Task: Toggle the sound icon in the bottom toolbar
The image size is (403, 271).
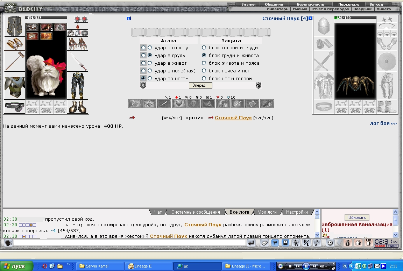Action: (317, 243)
